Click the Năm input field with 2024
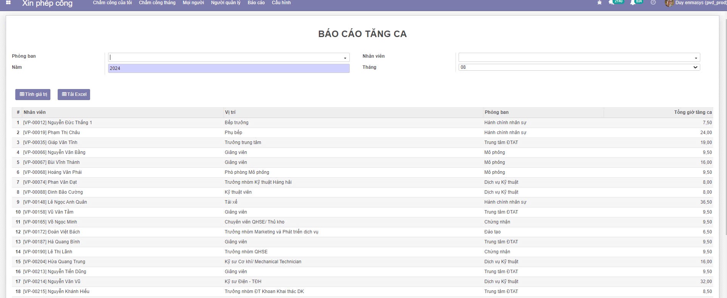Screen dimensions: 727x298 (x=228, y=68)
